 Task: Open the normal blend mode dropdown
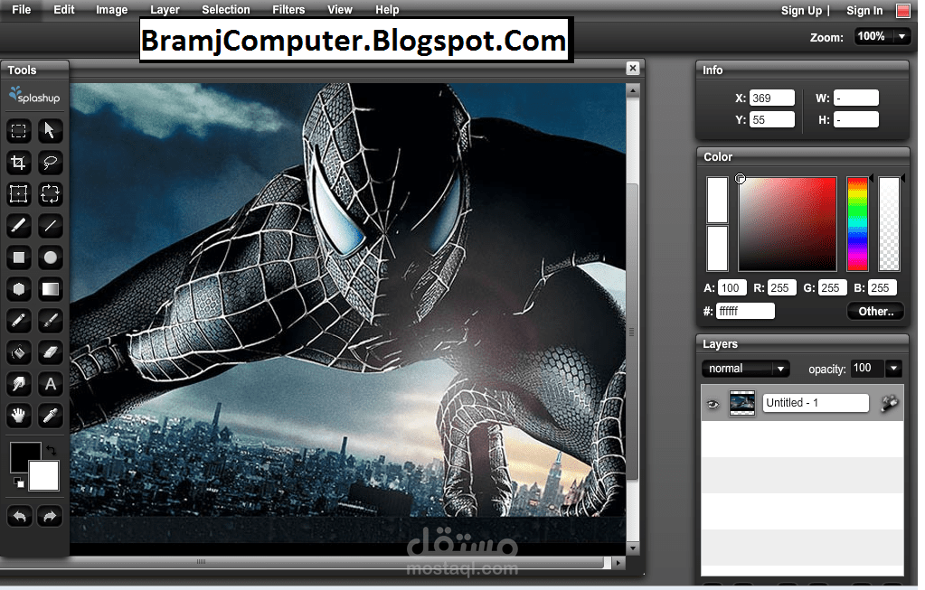click(x=746, y=369)
